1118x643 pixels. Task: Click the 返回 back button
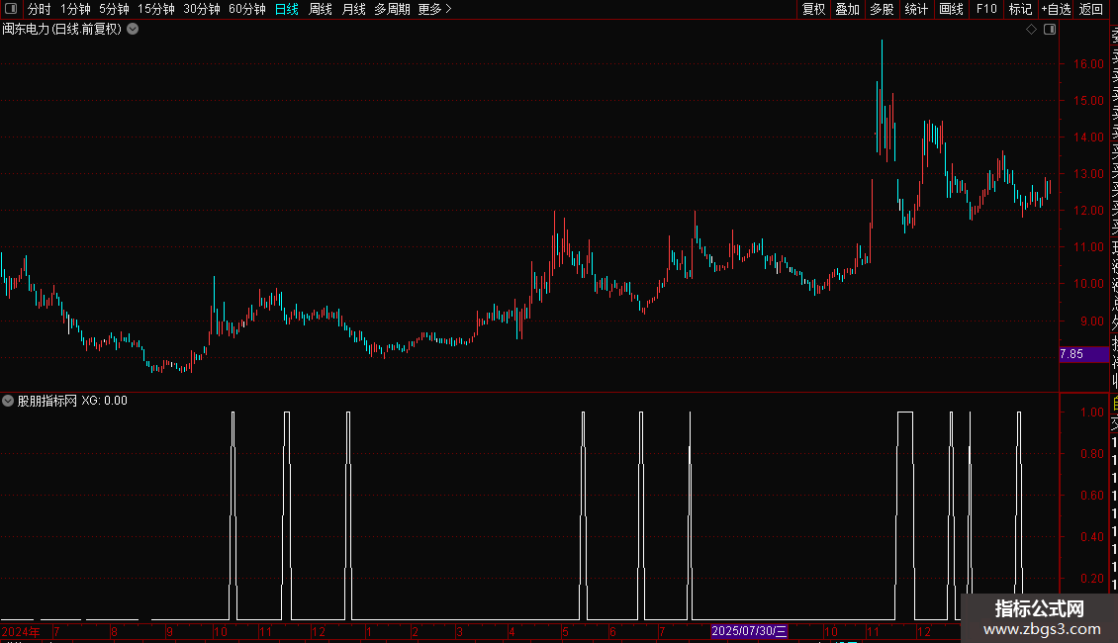point(1091,9)
